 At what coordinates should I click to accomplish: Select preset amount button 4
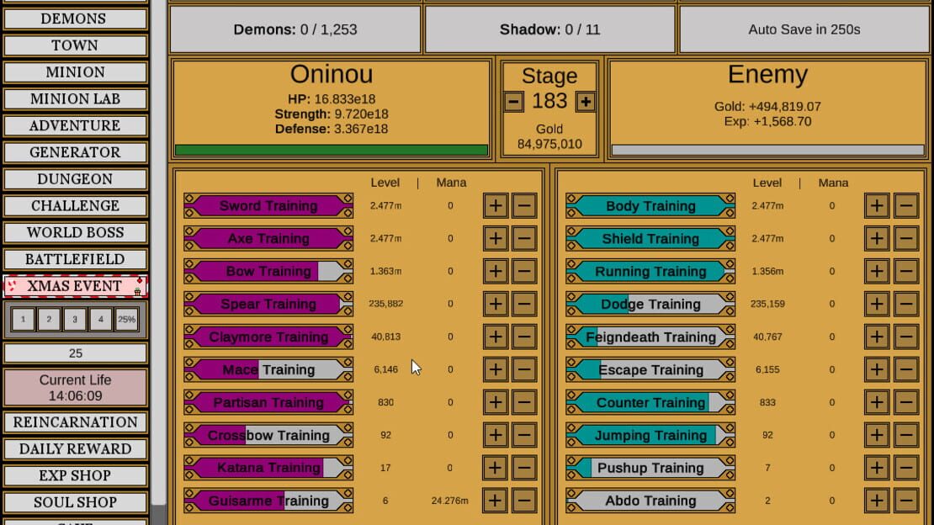pyautogui.click(x=101, y=320)
